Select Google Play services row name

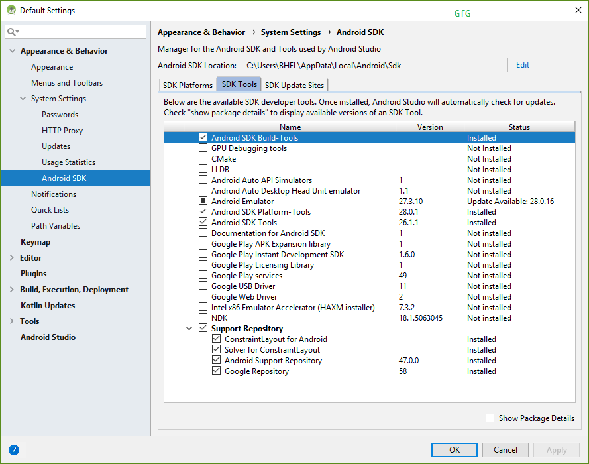[x=246, y=275]
